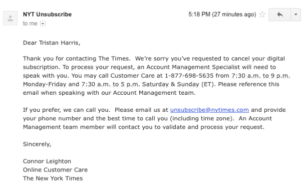This screenshot has height=187, width=305.
Task: Open the More options dropdown beside Reply
Action: point(296,15)
